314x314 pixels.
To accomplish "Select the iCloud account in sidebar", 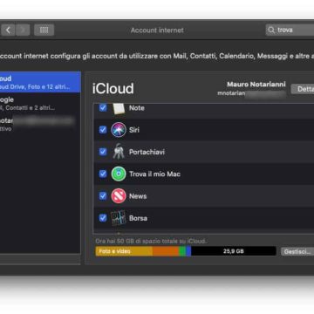I will (x=40, y=82).
